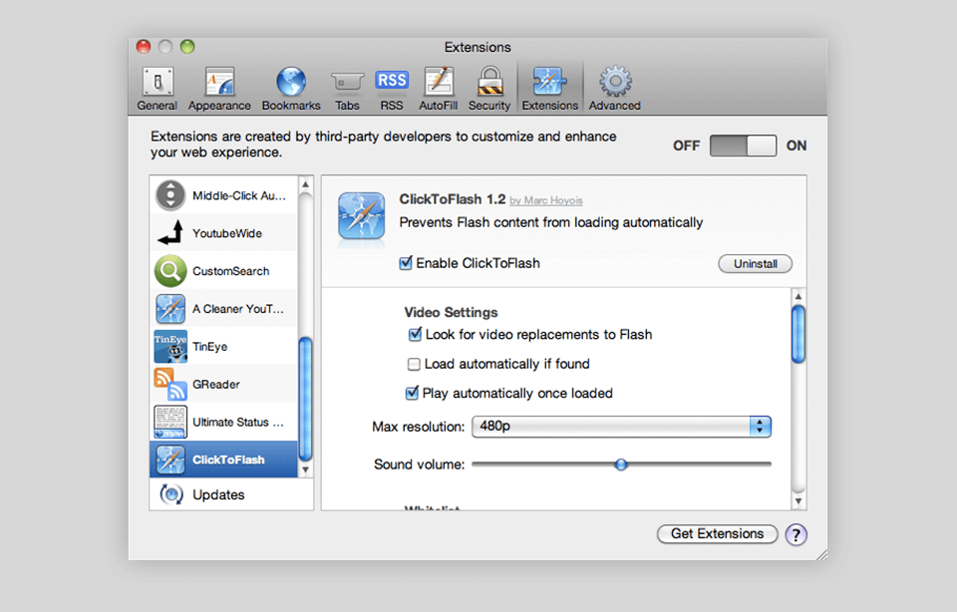Open the Tabs preferences pane

[x=347, y=89]
